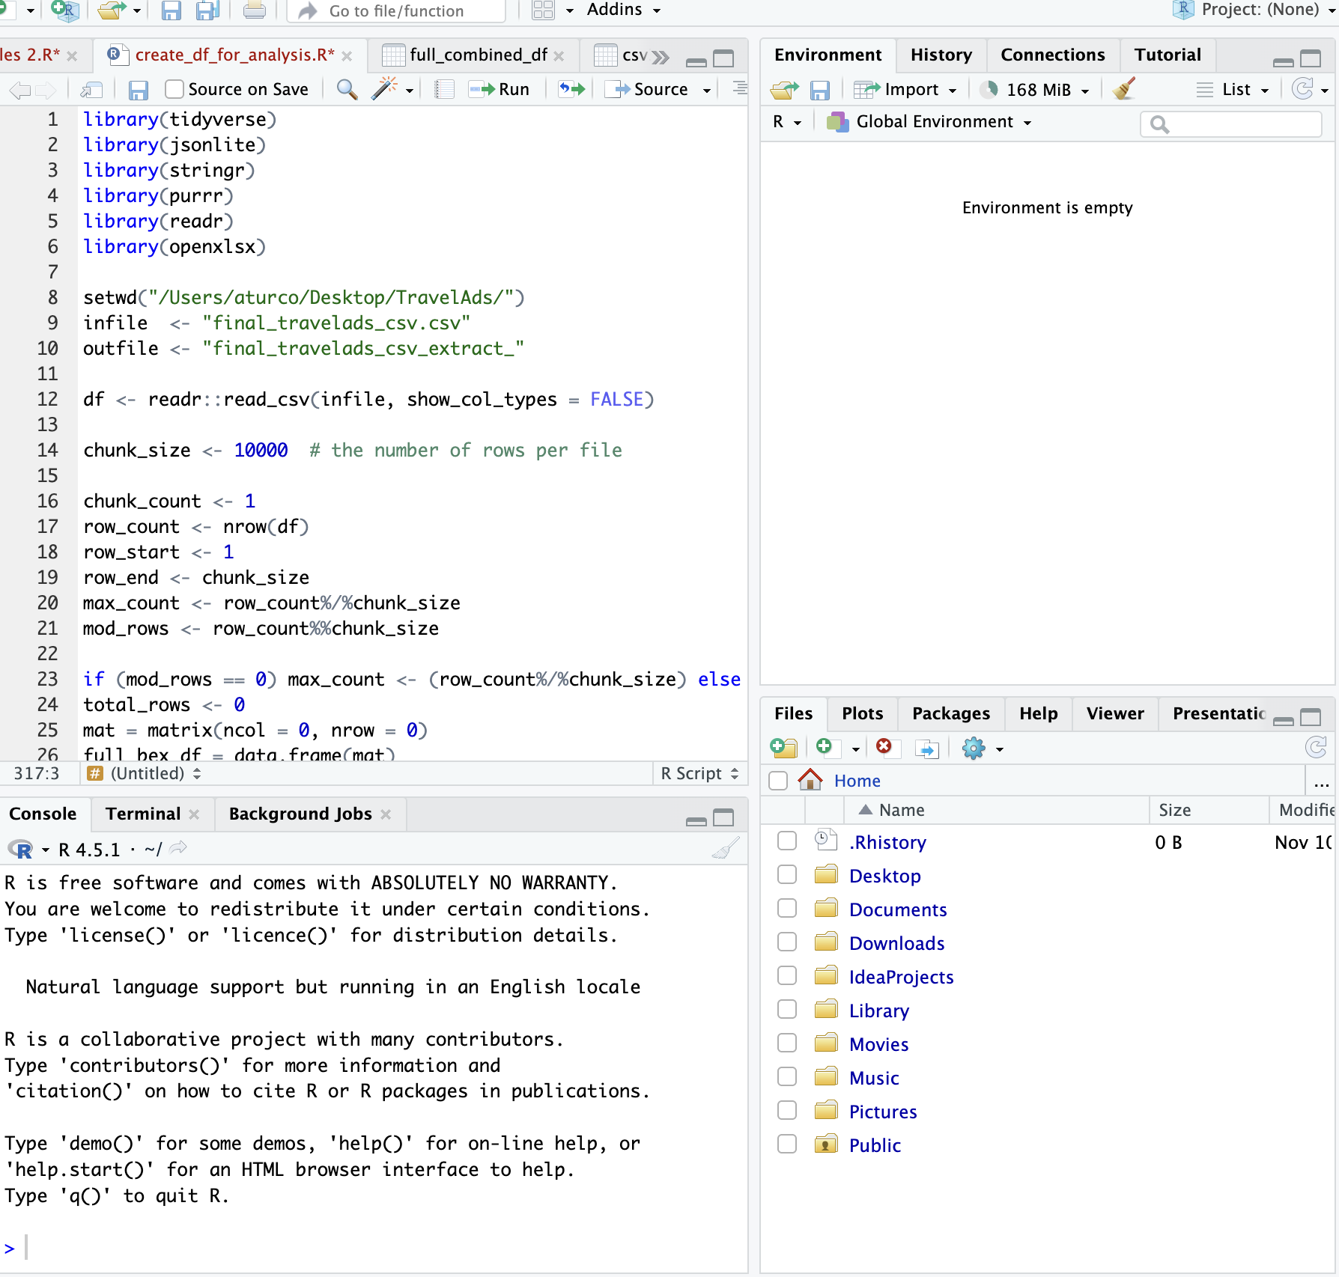Open the Library folder link
Image resolution: width=1339 pixels, height=1277 pixels.
tap(878, 1011)
